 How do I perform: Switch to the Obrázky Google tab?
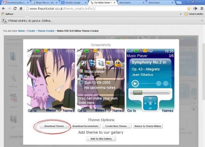(74, 2)
